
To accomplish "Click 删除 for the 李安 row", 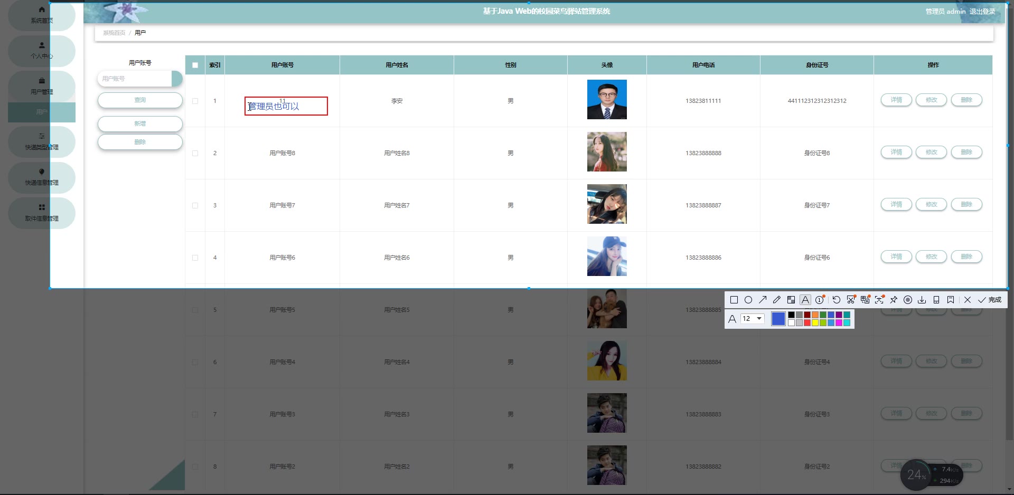I will (x=966, y=100).
